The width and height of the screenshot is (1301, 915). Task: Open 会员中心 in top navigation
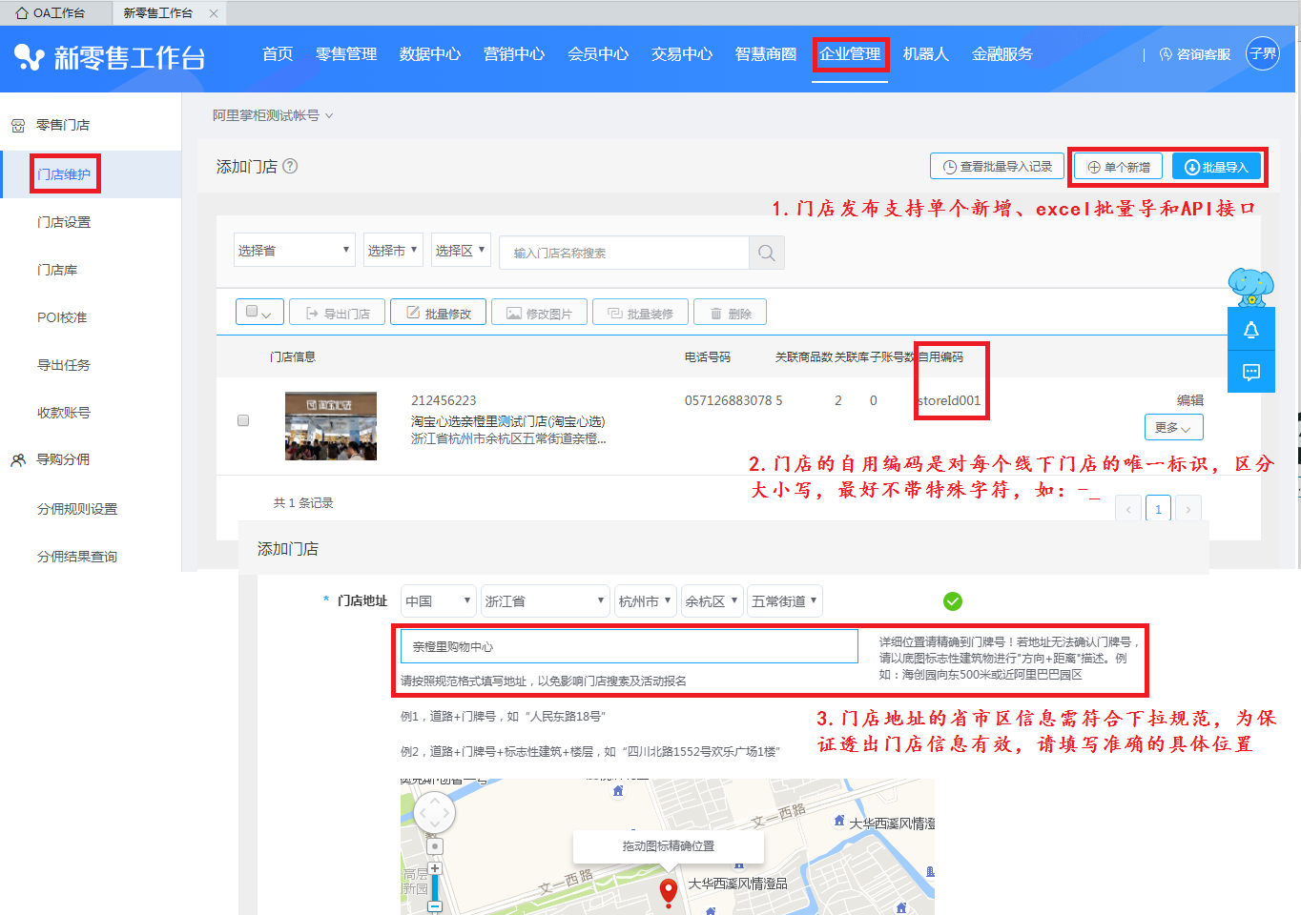(598, 54)
